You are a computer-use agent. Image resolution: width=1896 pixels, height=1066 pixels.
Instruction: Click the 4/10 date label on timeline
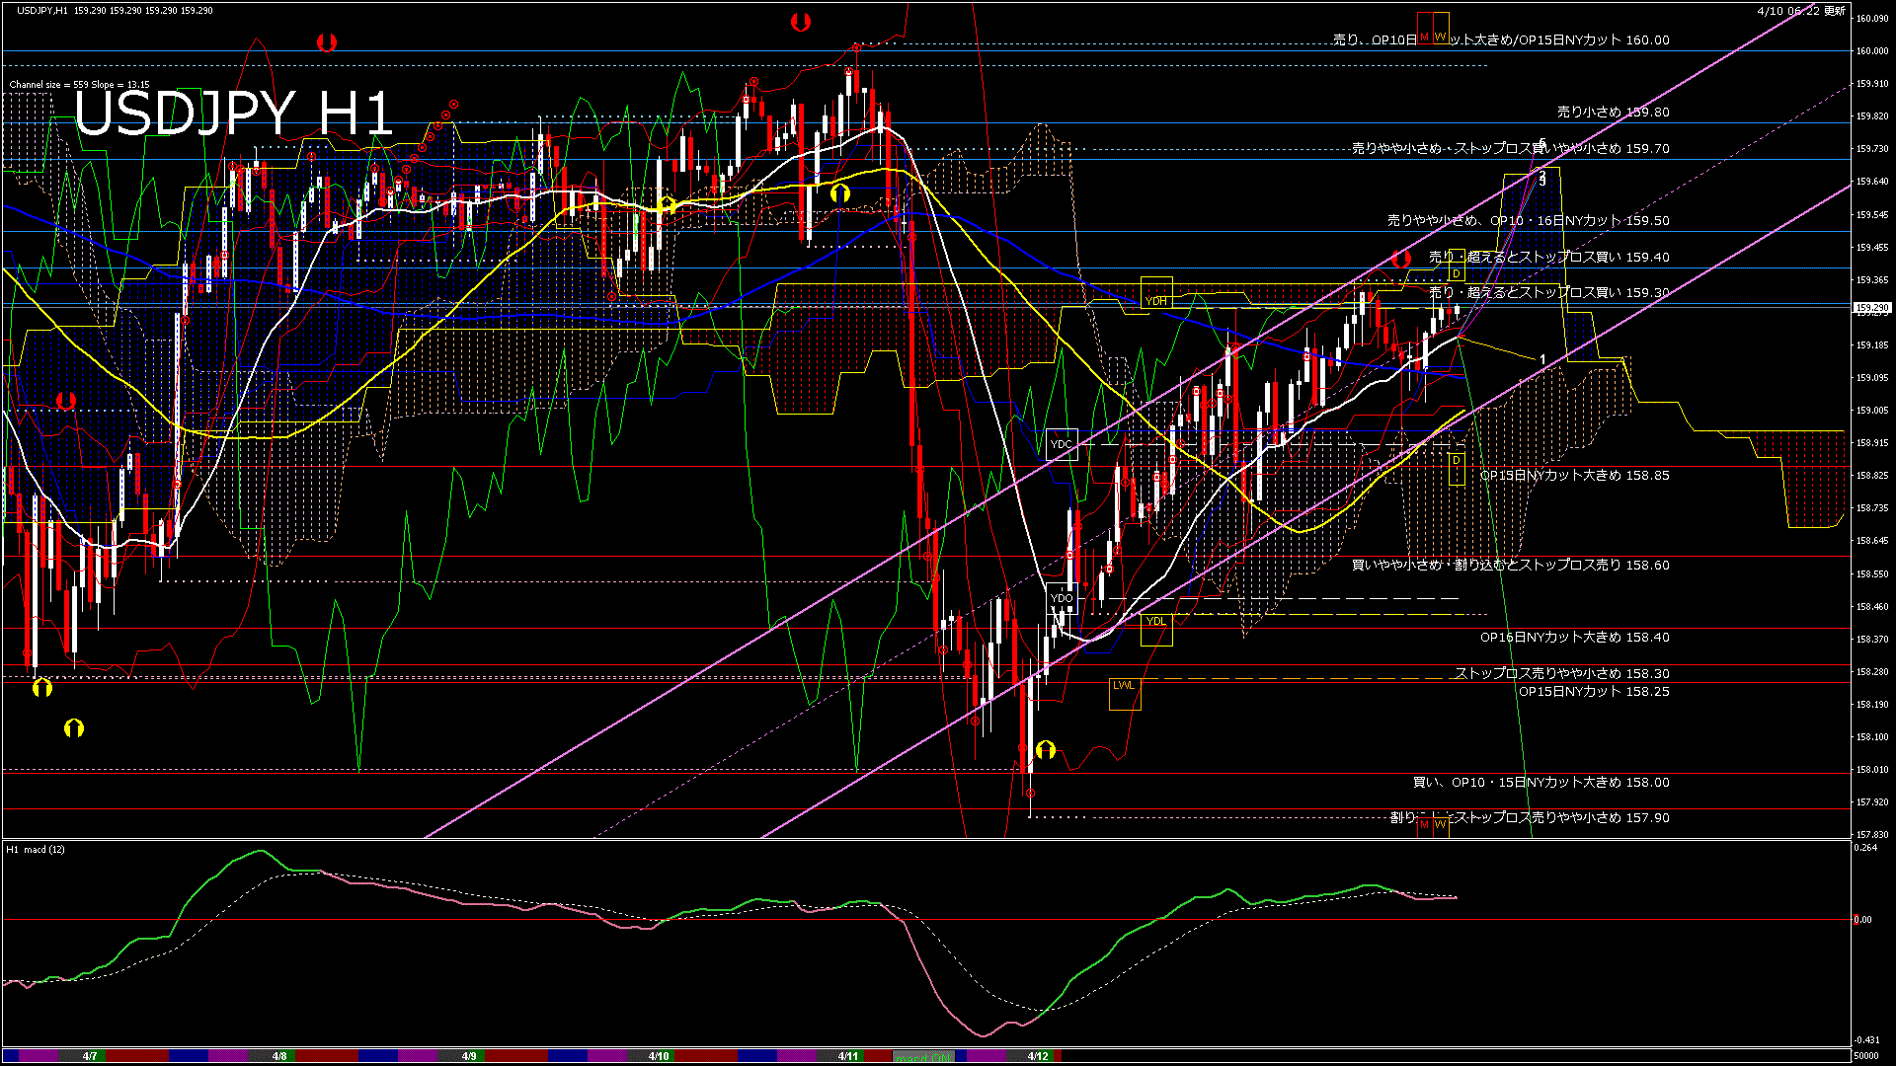click(659, 1056)
